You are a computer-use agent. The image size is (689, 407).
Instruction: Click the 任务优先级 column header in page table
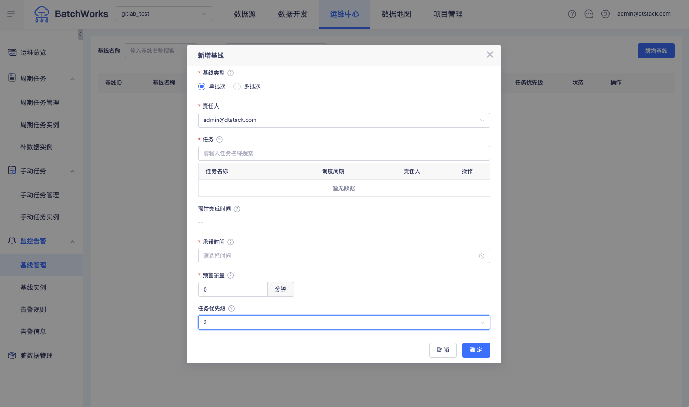(529, 83)
